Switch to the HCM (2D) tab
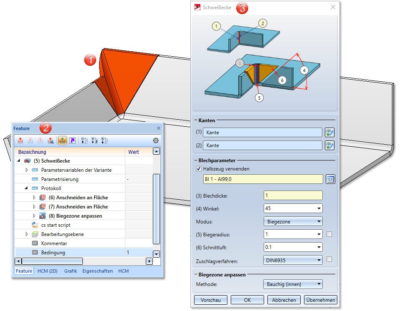Image resolution: width=404 pixels, height=311 pixels. (47, 271)
